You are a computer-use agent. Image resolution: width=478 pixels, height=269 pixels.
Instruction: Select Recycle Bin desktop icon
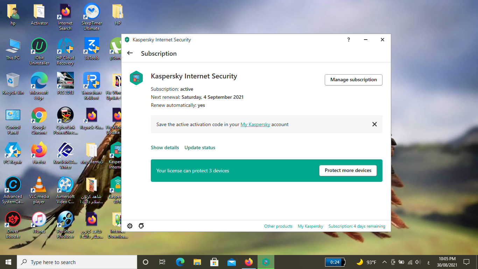point(13,84)
